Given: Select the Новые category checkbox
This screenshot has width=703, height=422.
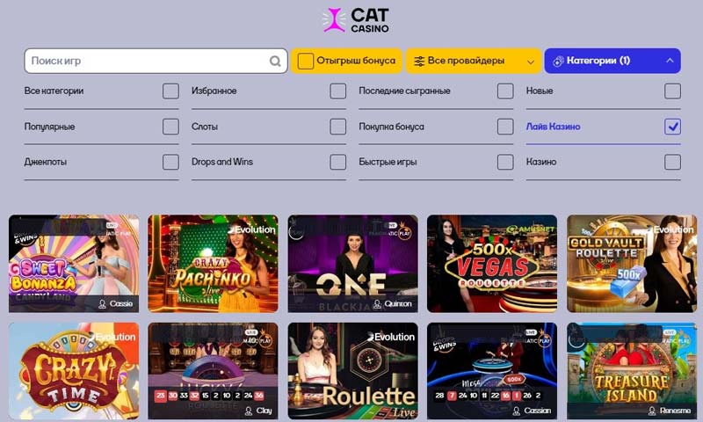Looking at the screenshot, I should pos(672,91).
